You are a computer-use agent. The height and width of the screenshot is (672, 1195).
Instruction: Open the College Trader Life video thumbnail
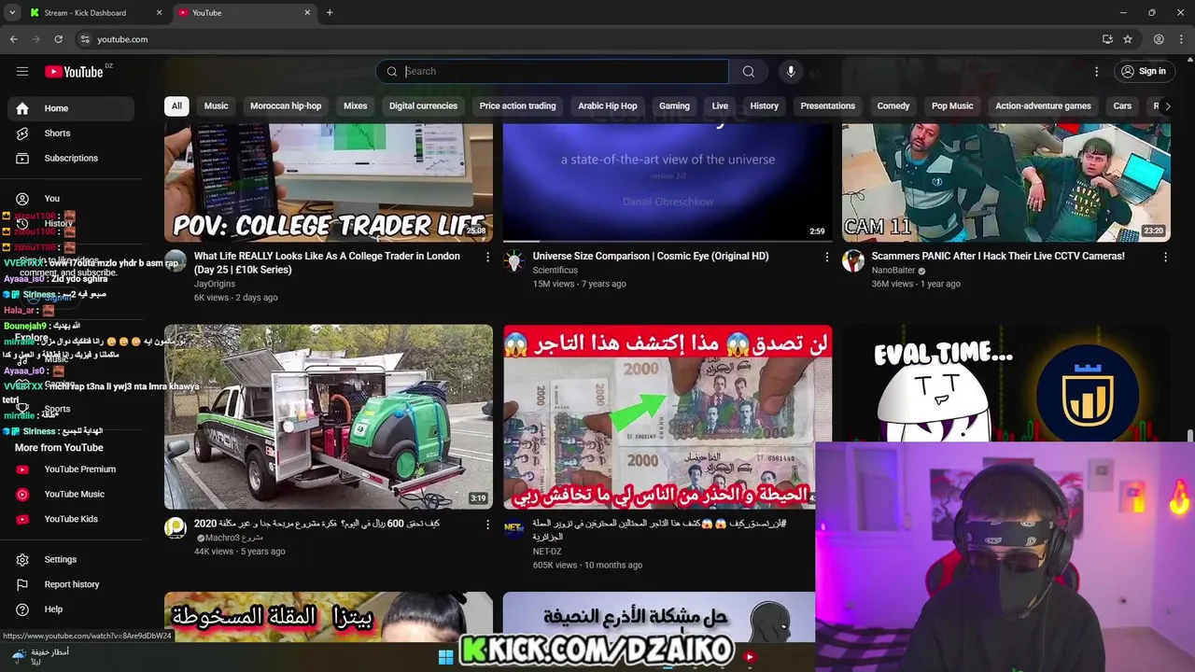point(329,182)
